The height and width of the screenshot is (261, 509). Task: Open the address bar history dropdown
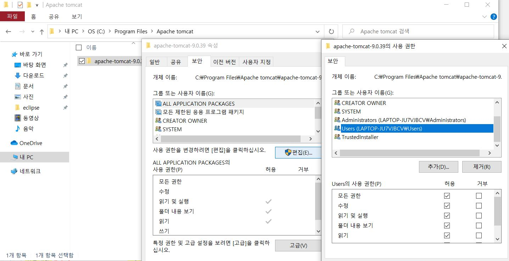[x=318, y=32]
